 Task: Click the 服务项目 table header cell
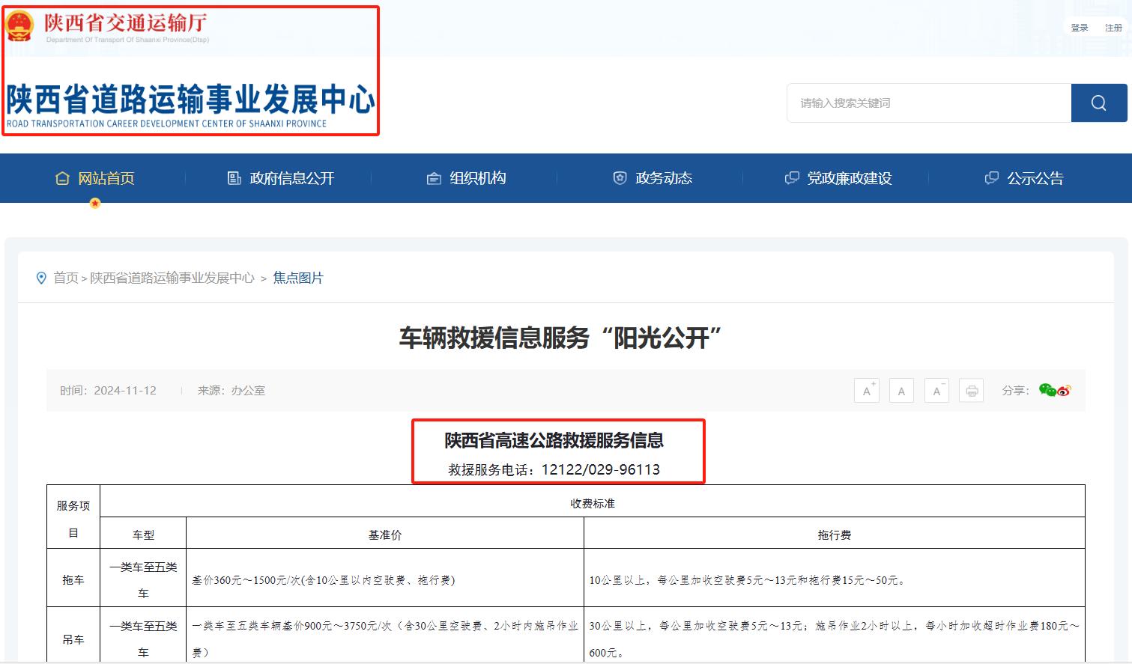[73, 517]
